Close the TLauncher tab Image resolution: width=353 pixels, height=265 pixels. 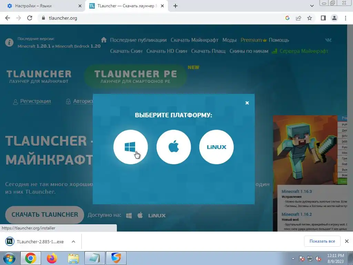162,6
